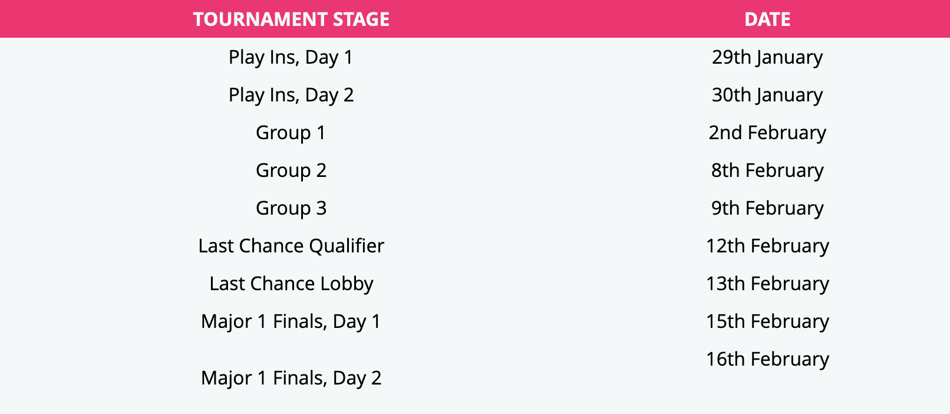
Task: Select Major 1 Finals, Day 1
Action: pos(291,321)
